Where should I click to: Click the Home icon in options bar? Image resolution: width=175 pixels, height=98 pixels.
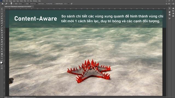point(2,4)
